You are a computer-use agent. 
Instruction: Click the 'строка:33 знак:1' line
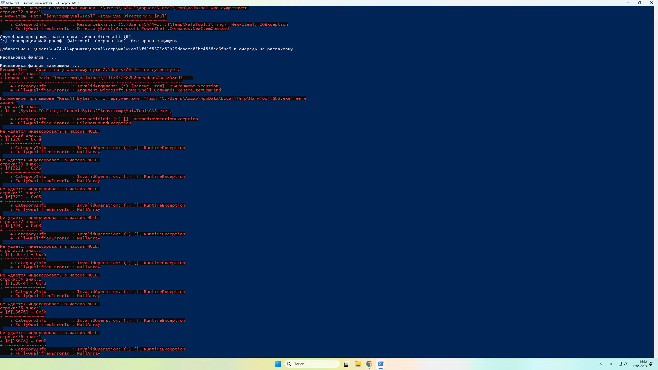click(21, 251)
